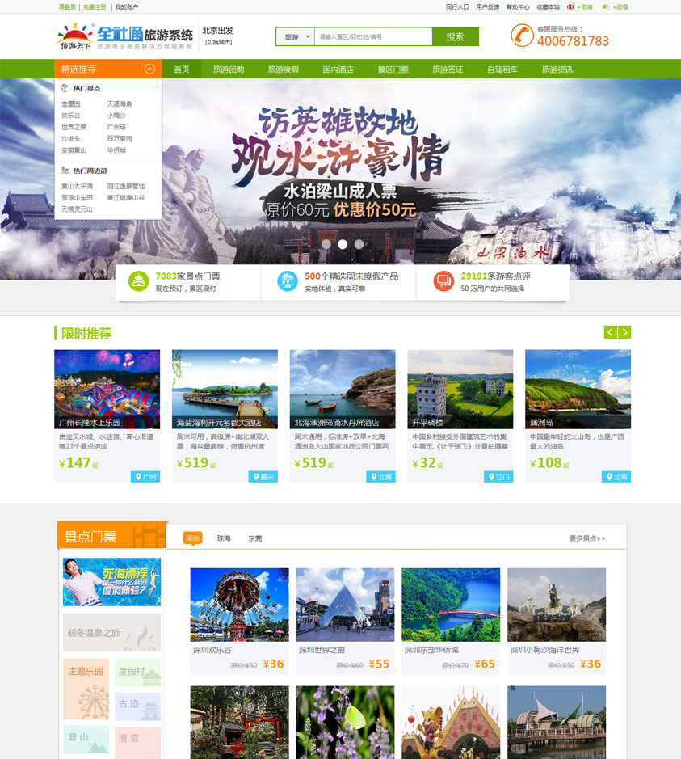Collapse the 精选推荐 menu with circle arrow
Image resolution: width=681 pixels, height=759 pixels.
tap(149, 70)
